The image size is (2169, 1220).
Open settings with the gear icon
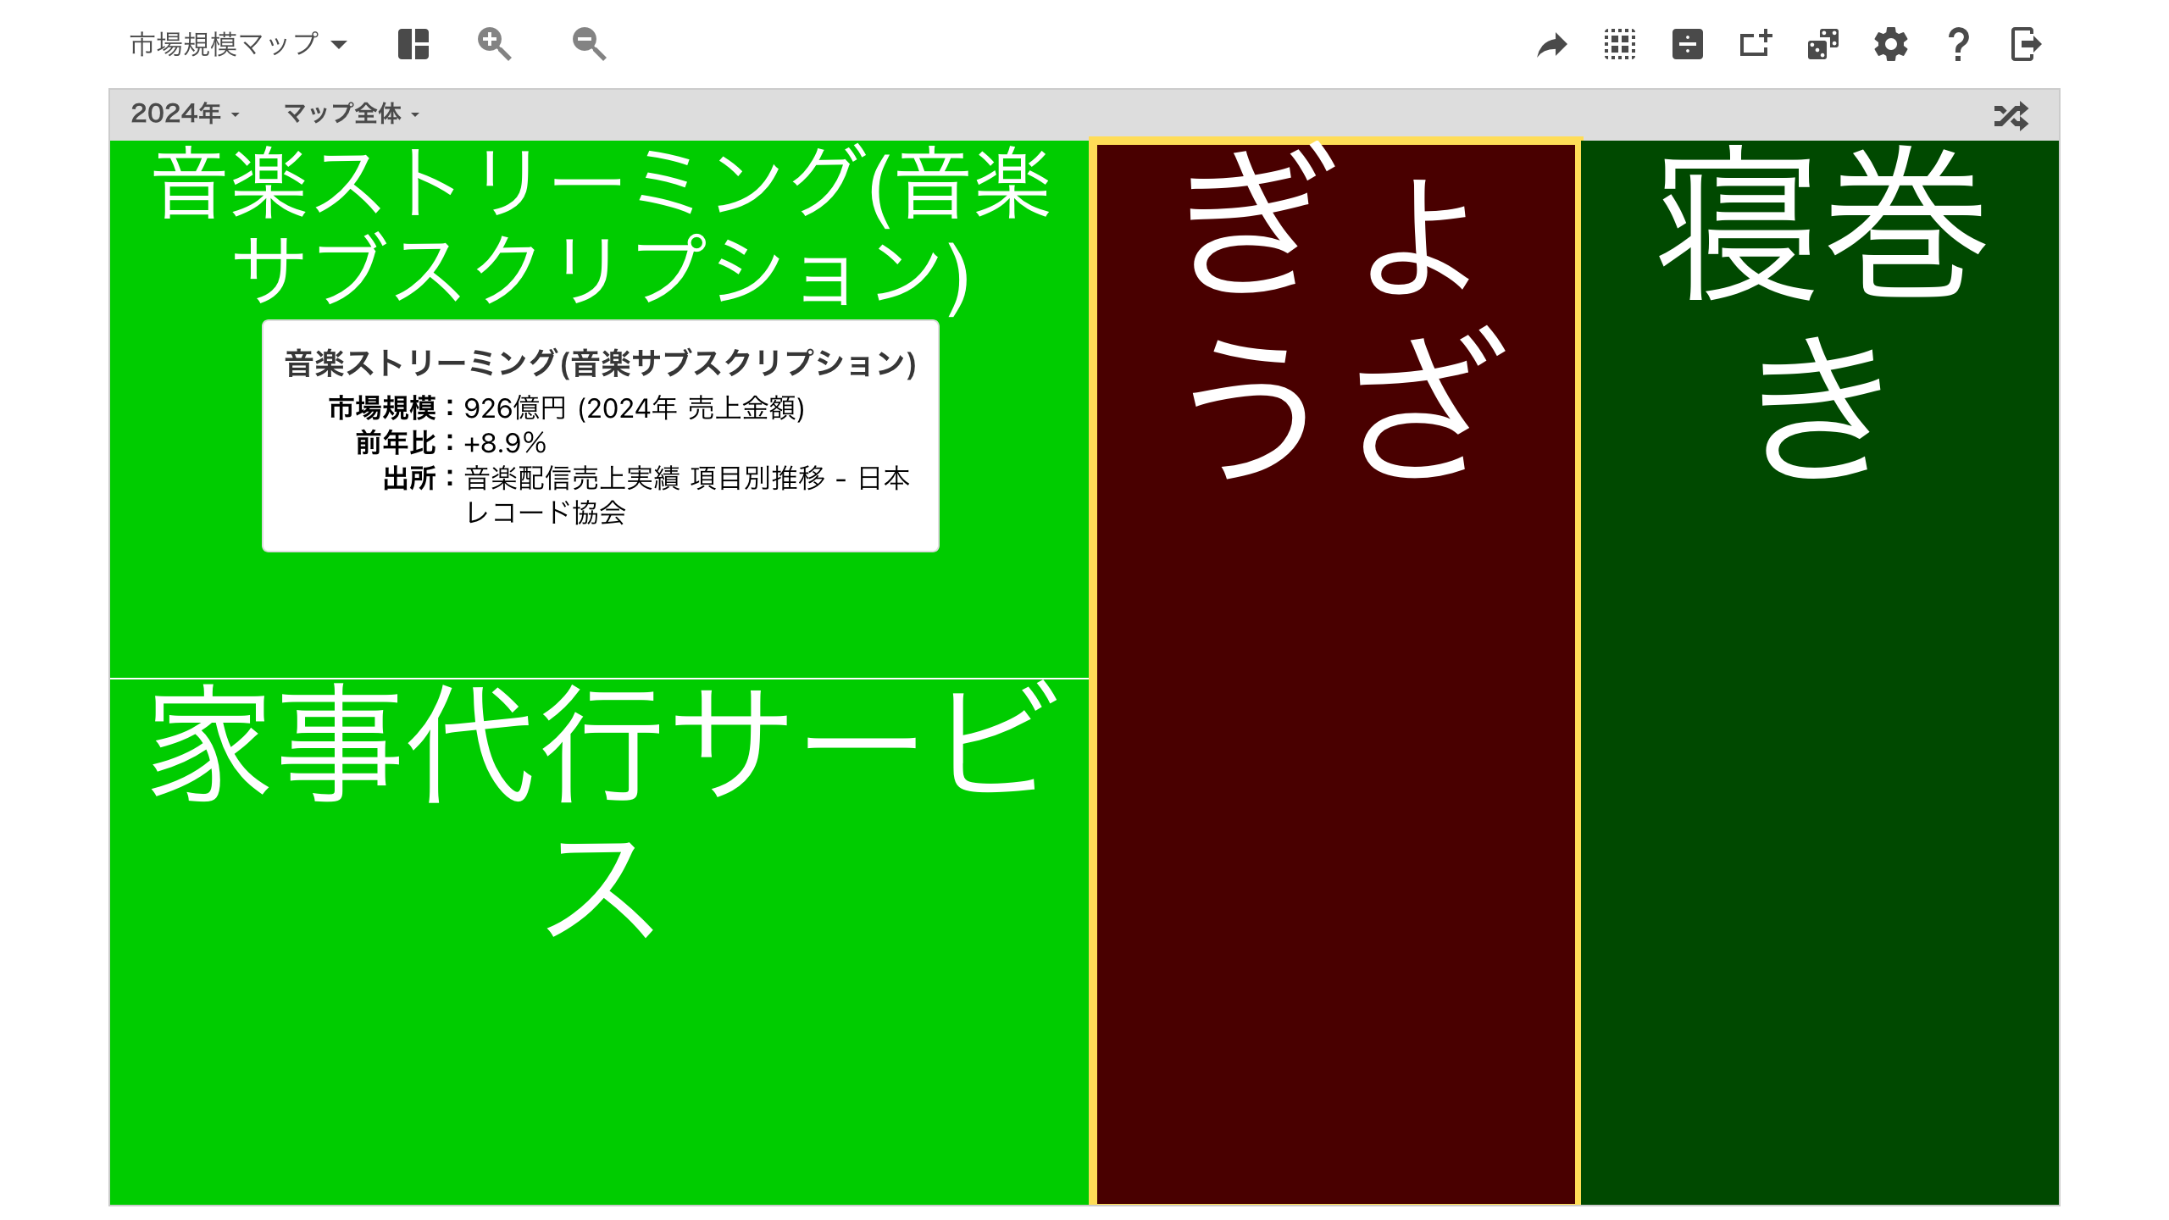(1890, 44)
